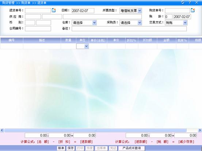This screenshot has width=202, height=151.
Task: Click the 购货单号 input field
Action: tap(178, 11)
